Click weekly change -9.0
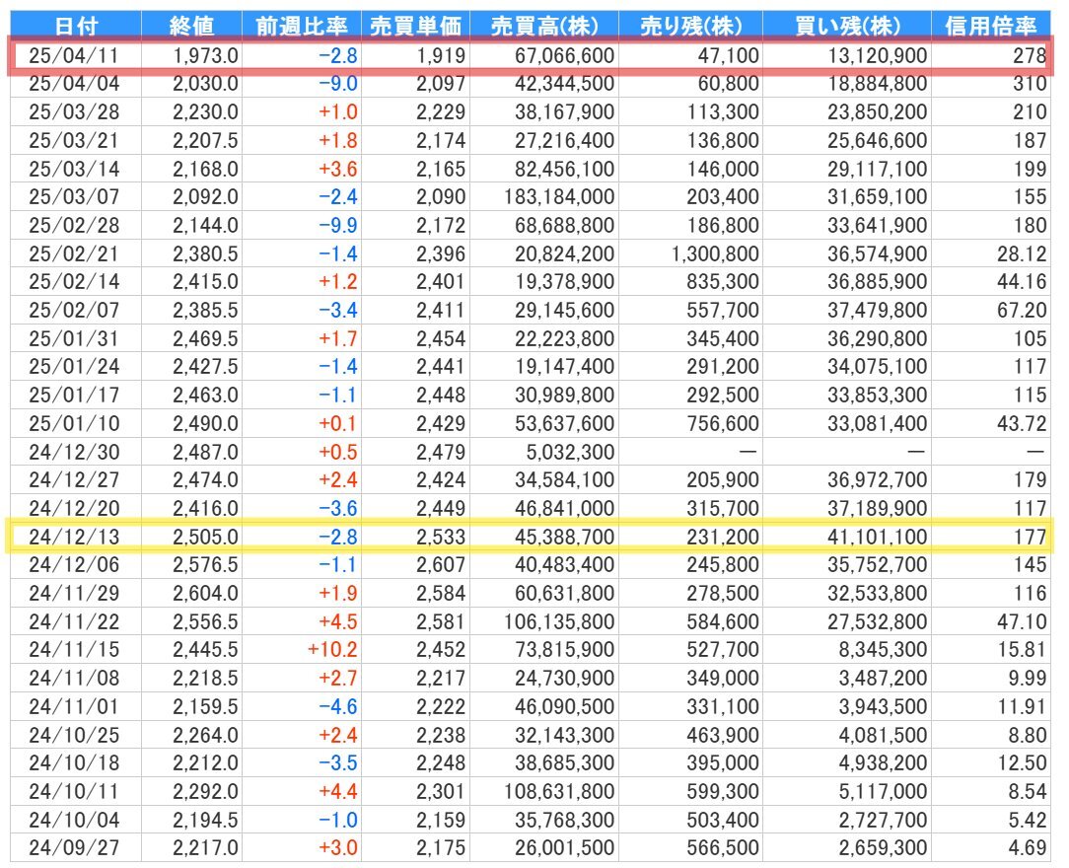This screenshot has height=868, width=1069. pyautogui.click(x=338, y=83)
